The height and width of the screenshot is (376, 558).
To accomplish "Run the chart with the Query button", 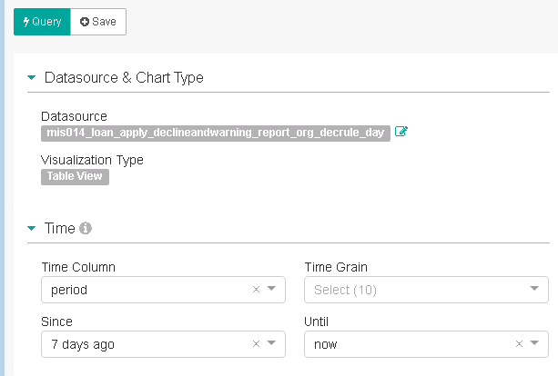I will pyautogui.click(x=42, y=22).
